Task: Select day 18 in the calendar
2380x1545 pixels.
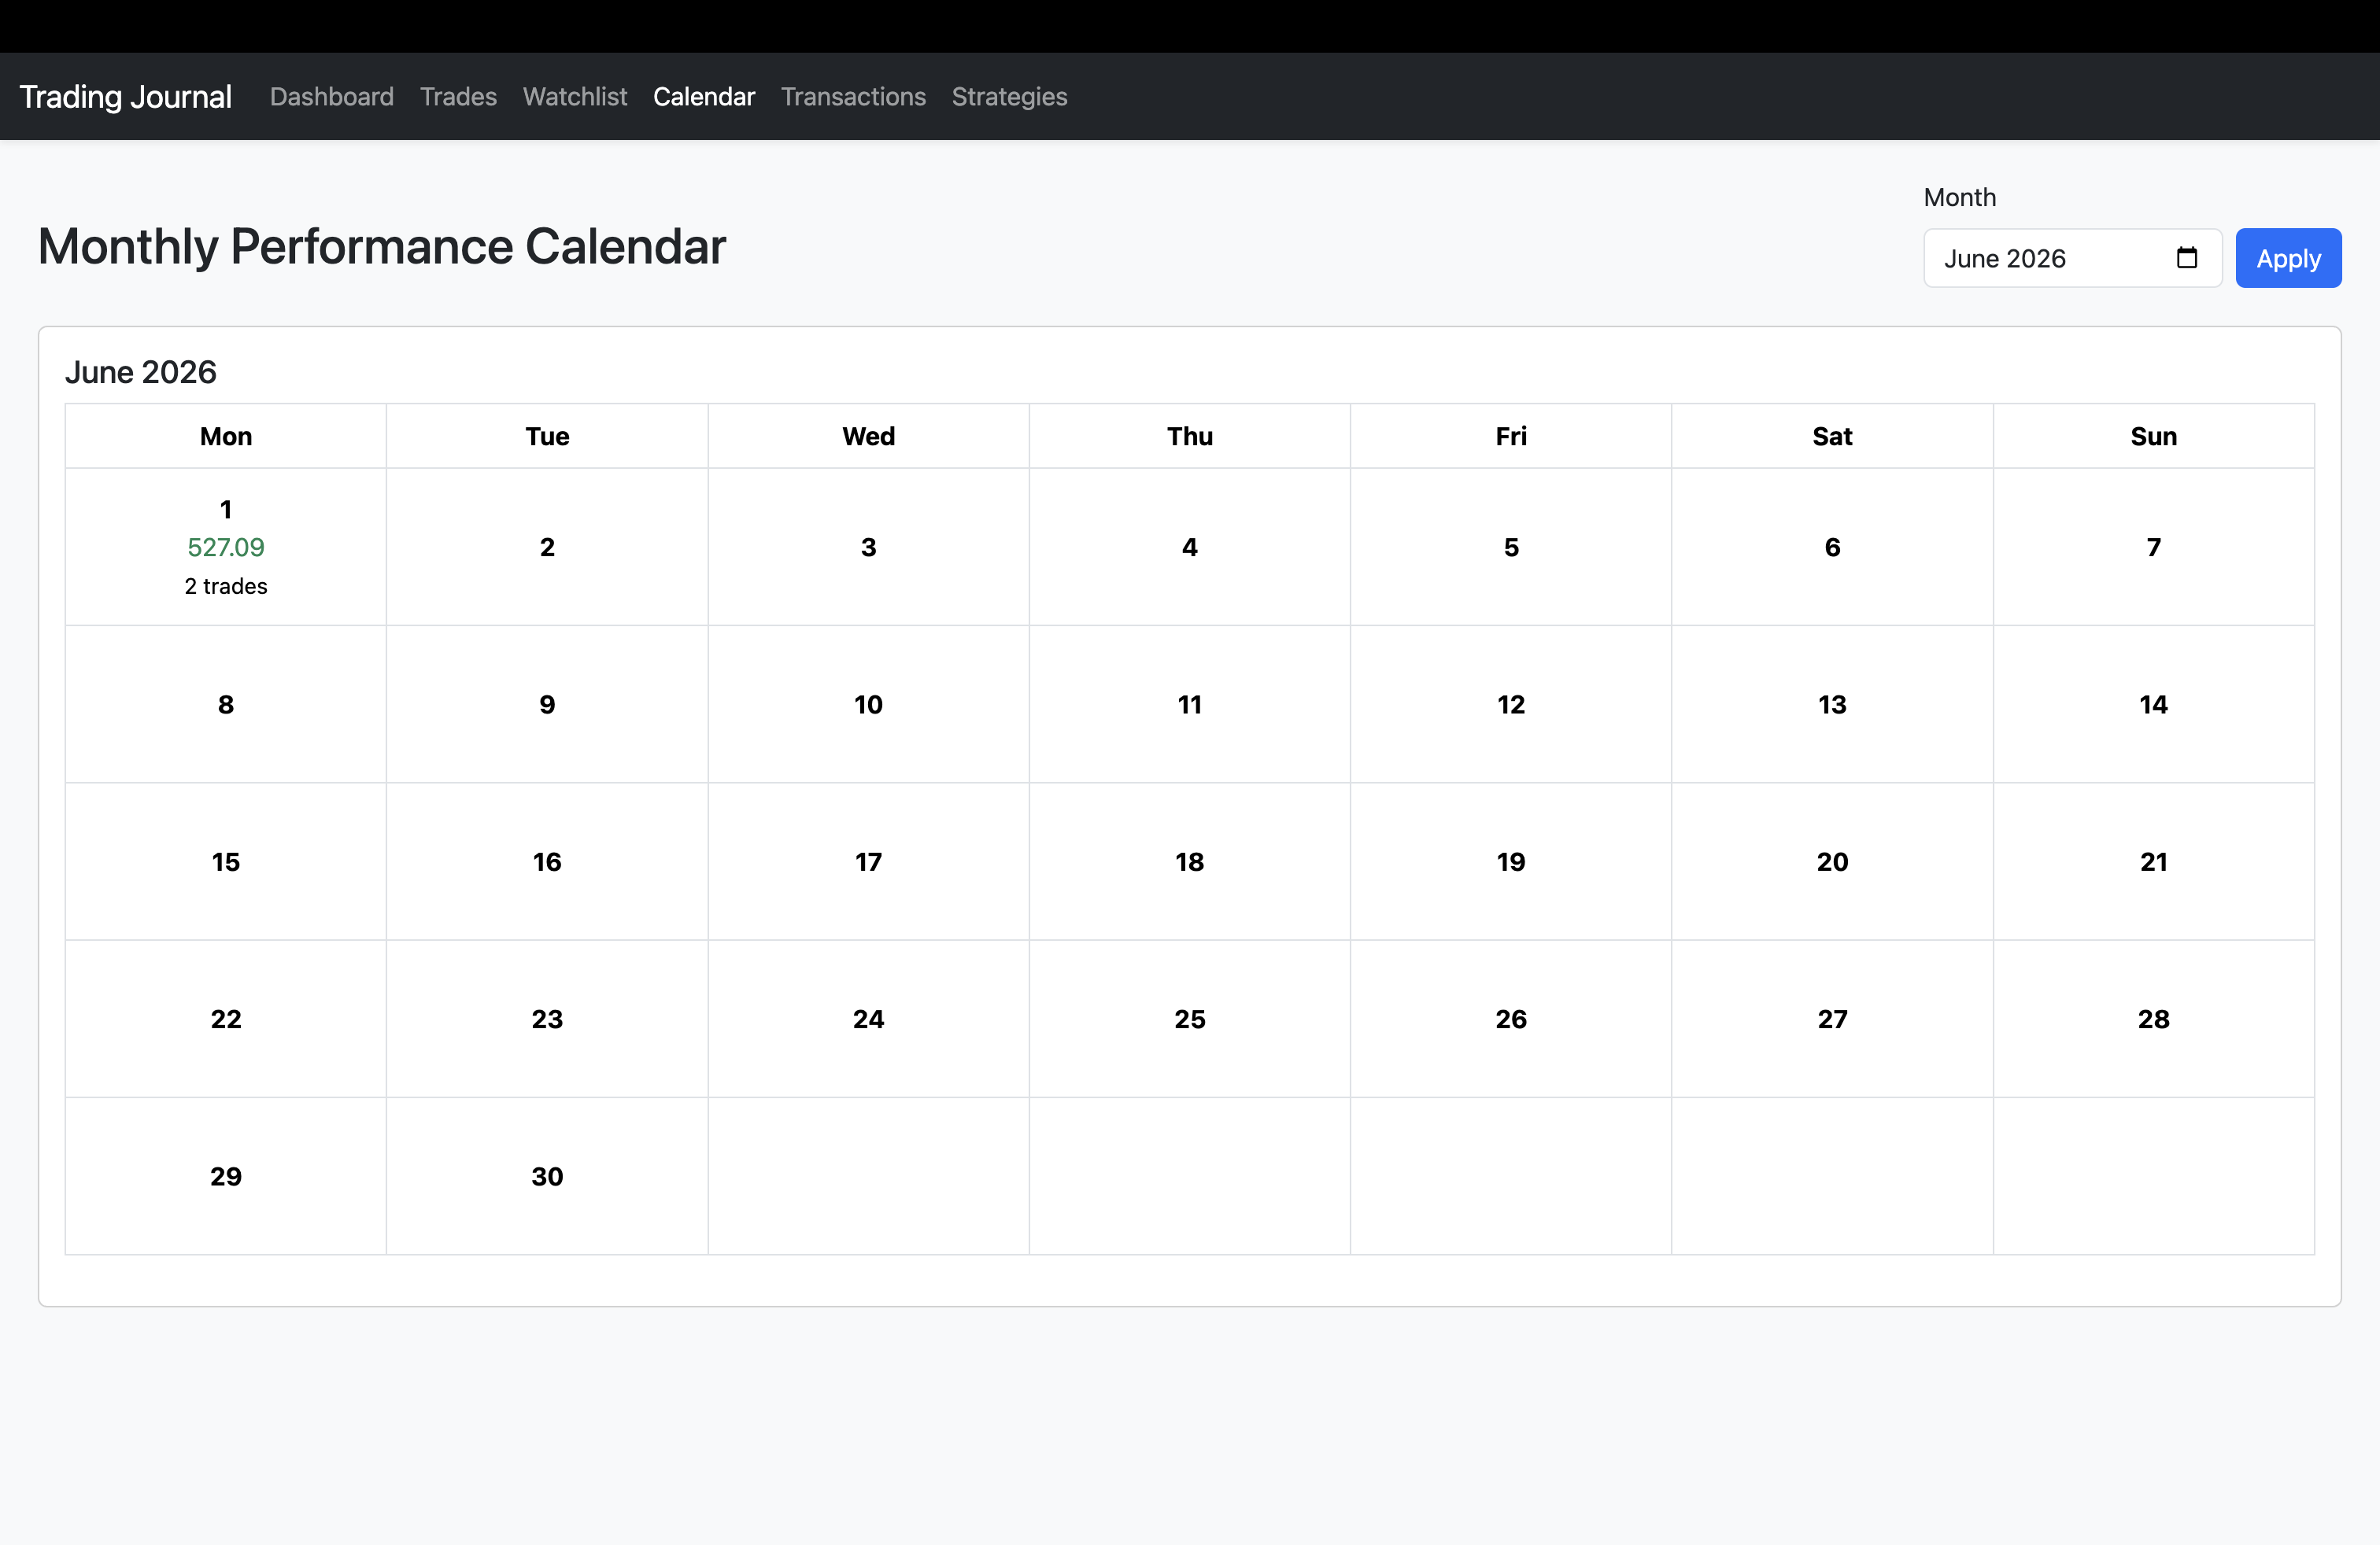Action: (x=1190, y=861)
